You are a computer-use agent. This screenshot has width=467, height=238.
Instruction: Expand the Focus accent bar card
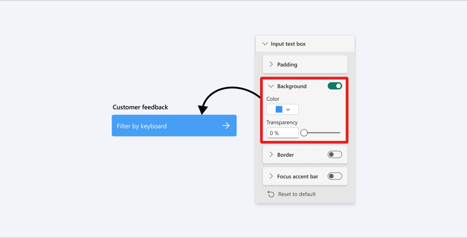click(271, 176)
